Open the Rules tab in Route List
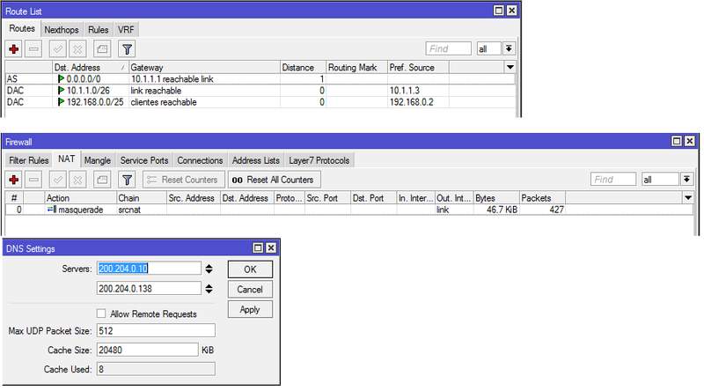This screenshot has height=391, width=704. click(98, 30)
